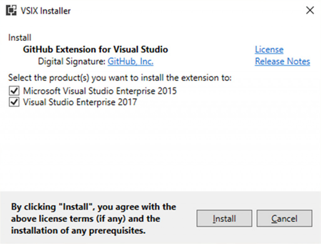Open the Release Notes link
The width and height of the screenshot is (321, 244).
click(x=282, y=61)
